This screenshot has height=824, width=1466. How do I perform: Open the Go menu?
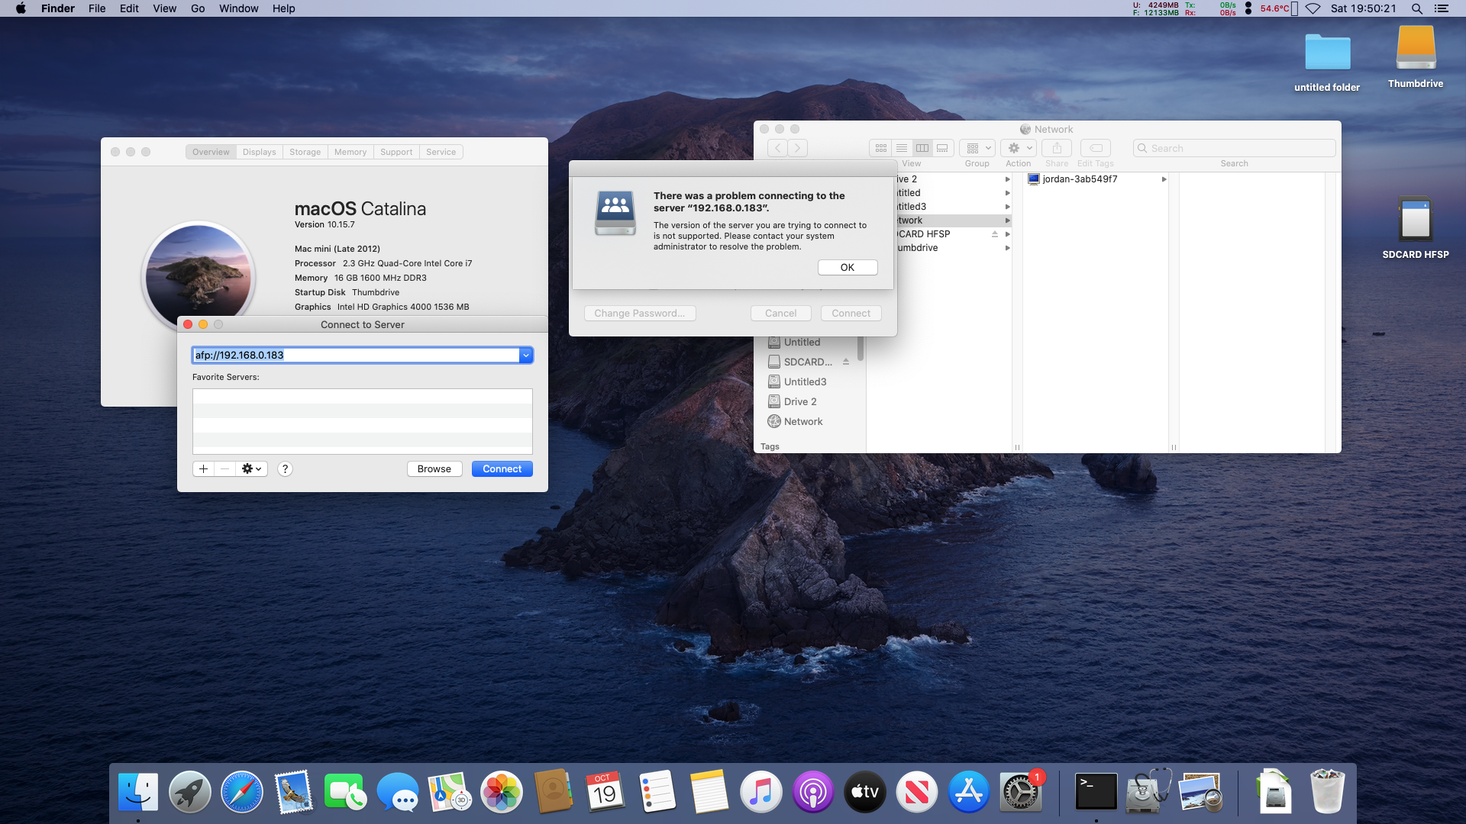(x=198, y=8)
